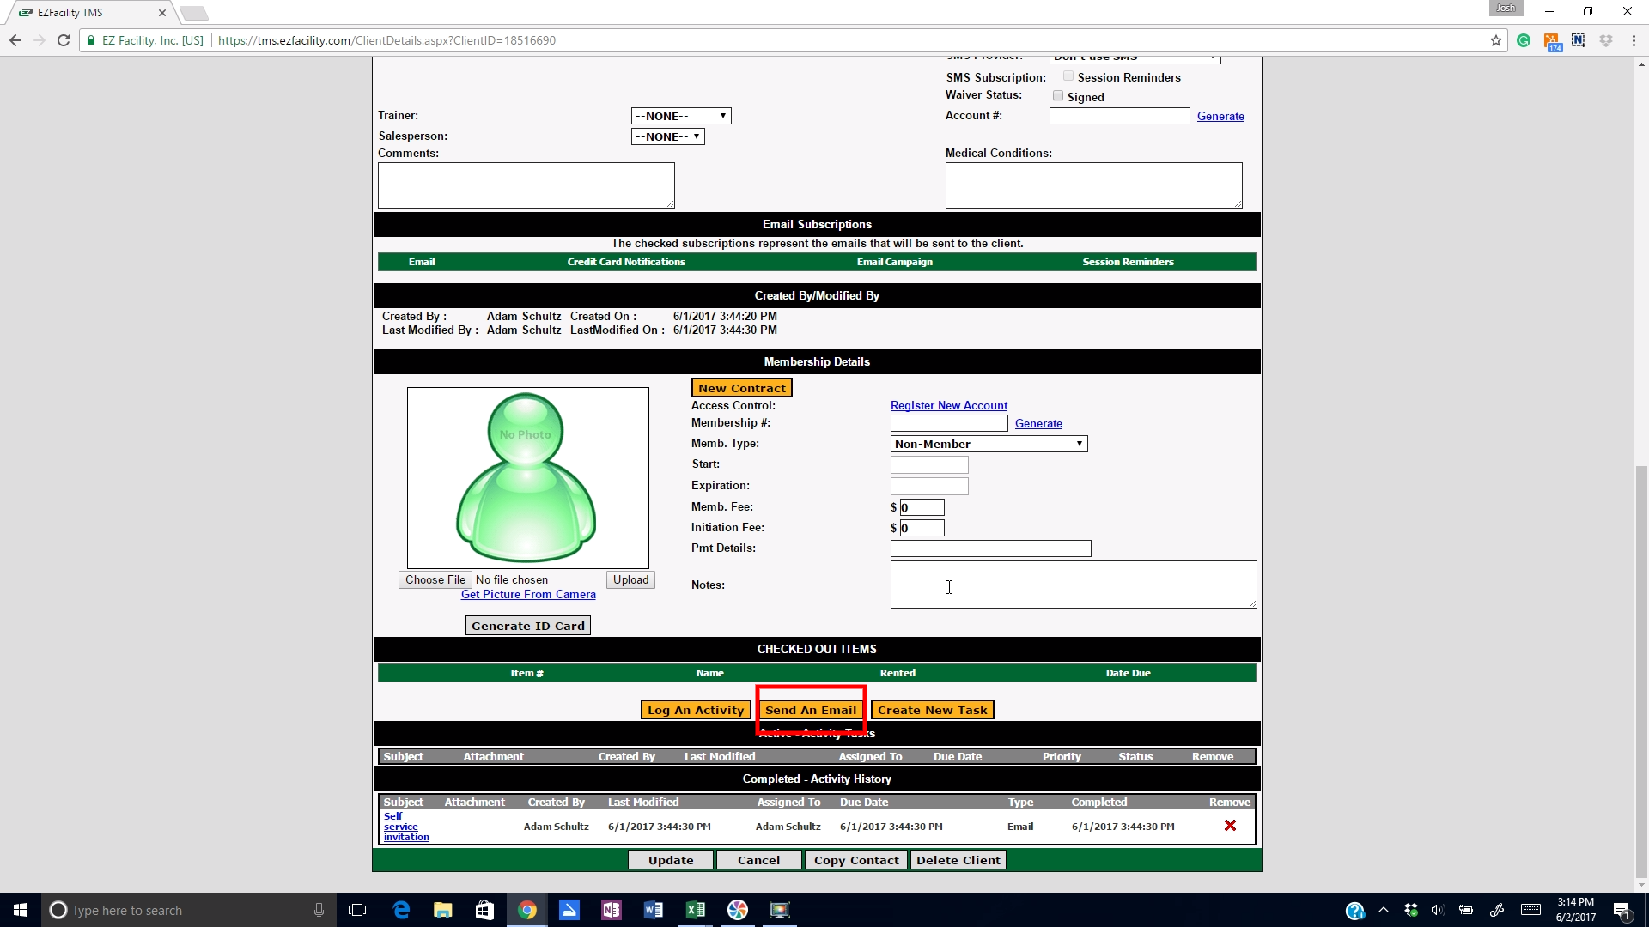
Task: Open Excel from the taskbar
Action: [x=696, y=910]
